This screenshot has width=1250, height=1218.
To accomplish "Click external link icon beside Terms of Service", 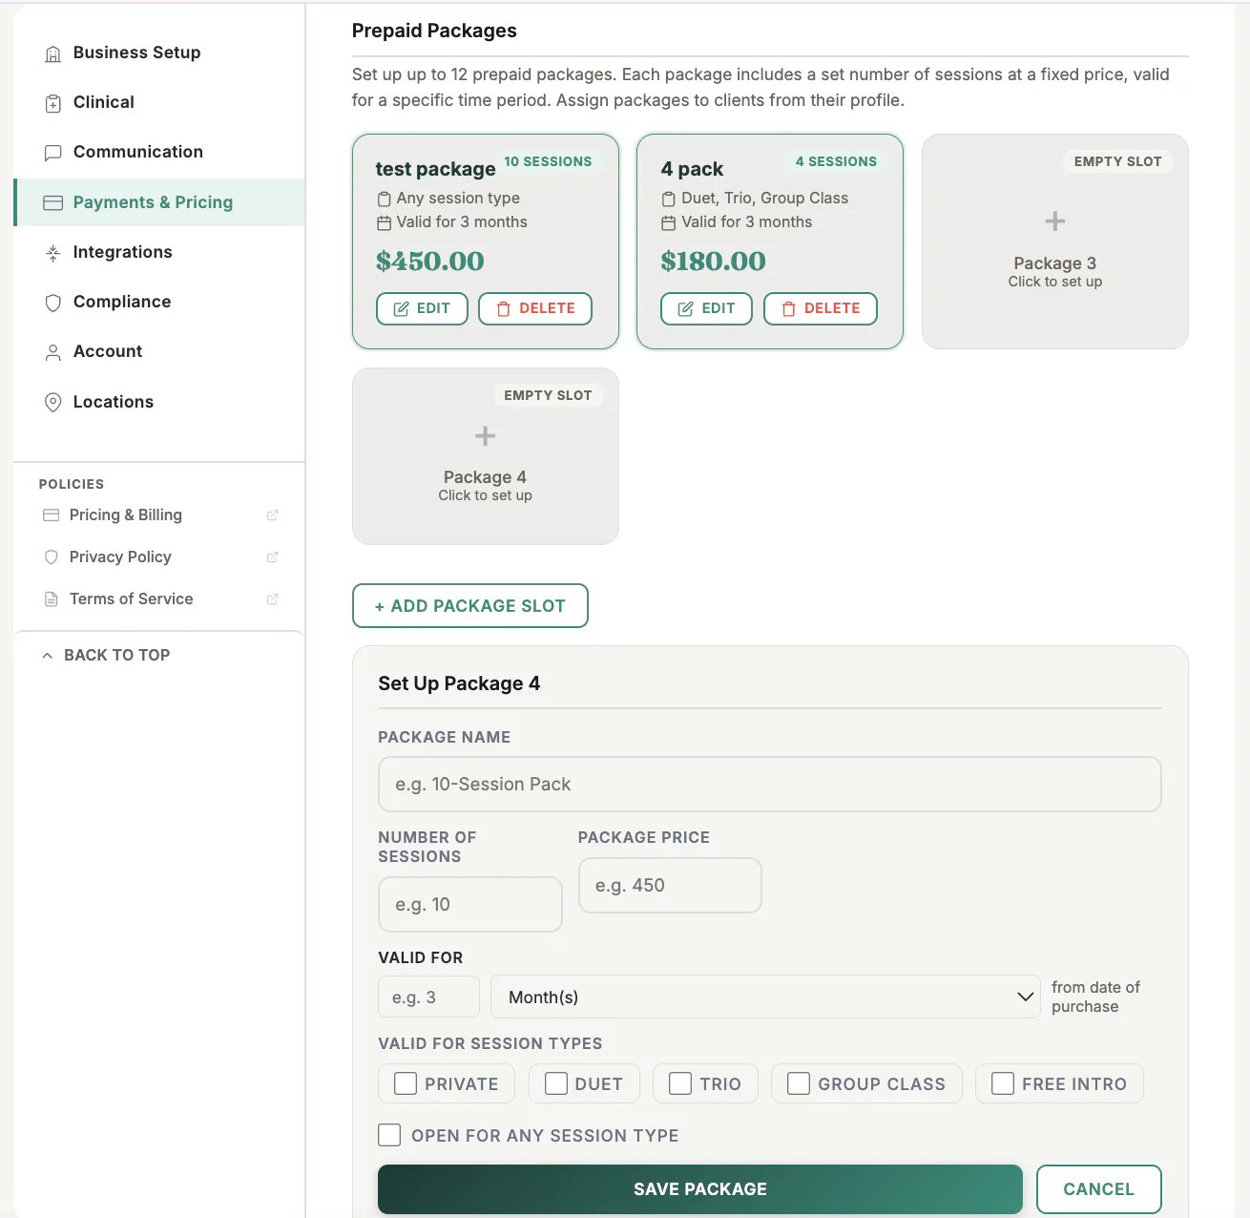I will click(x=273, y=599).
